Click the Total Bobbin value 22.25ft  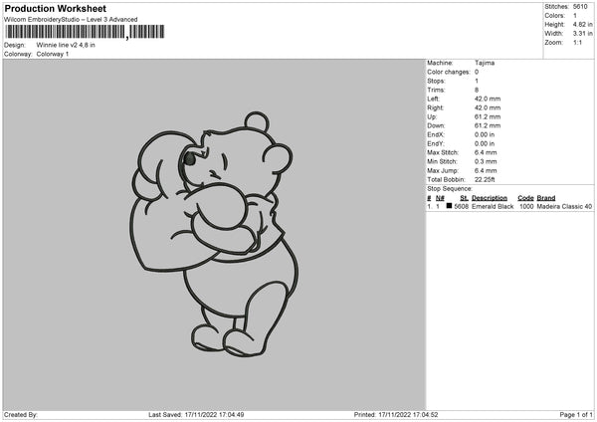click(x=485, y=180)
